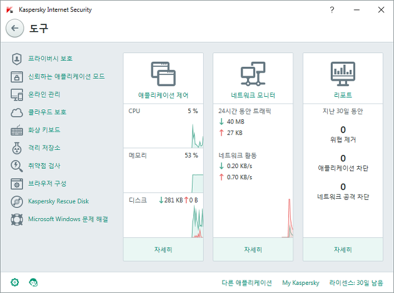Click the 네트워크 모니터 network icon

coord(253,74)
